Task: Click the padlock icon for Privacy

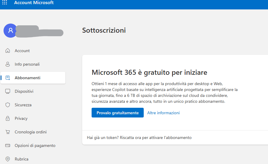Action: [8, 118]
